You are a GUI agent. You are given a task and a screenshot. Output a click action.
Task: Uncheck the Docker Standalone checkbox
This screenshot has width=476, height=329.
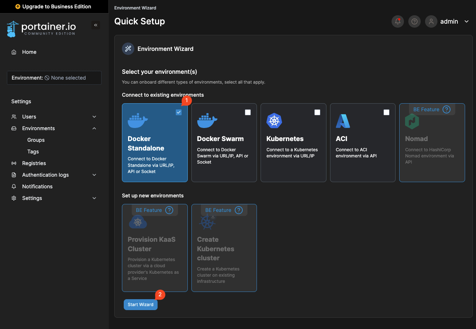point(179,112)
